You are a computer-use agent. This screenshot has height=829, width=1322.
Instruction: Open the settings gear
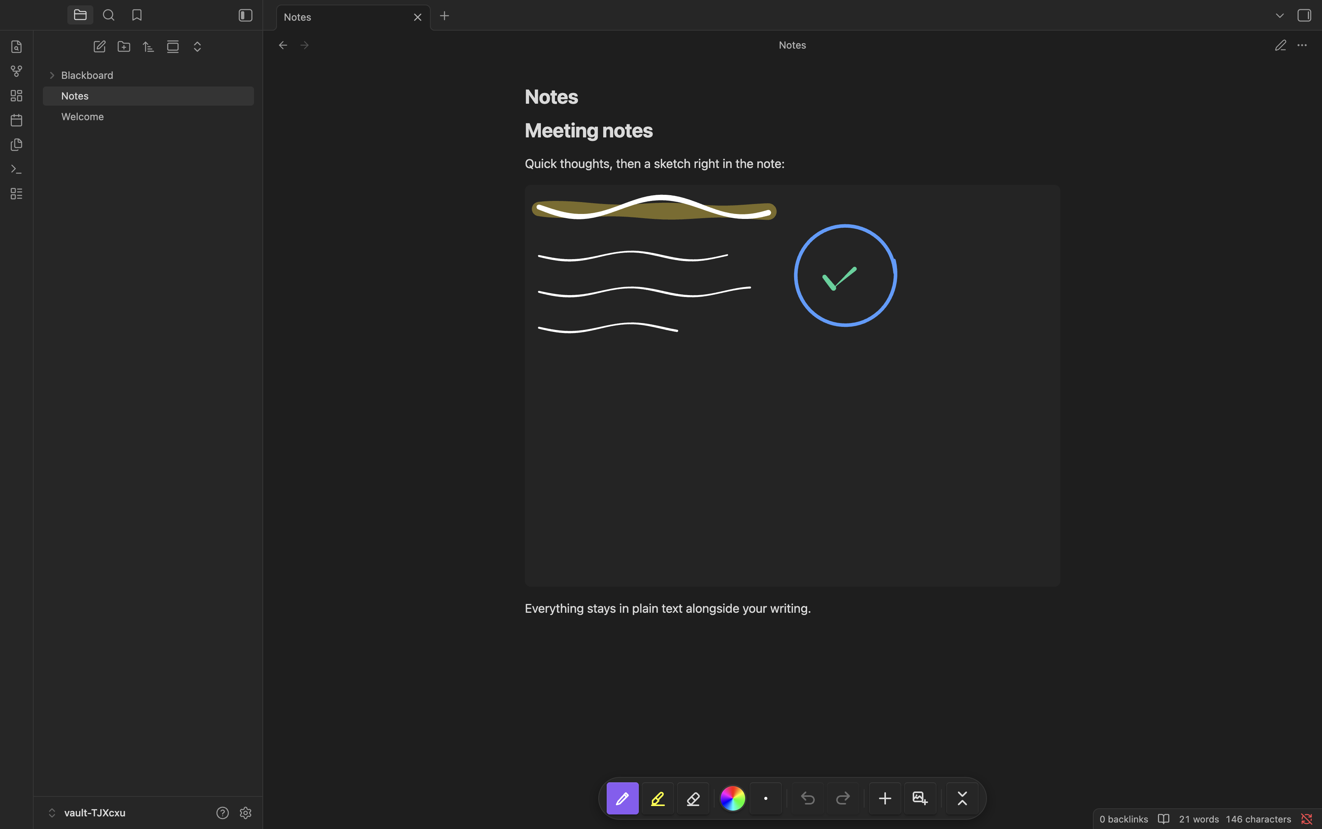click(246, 813)
